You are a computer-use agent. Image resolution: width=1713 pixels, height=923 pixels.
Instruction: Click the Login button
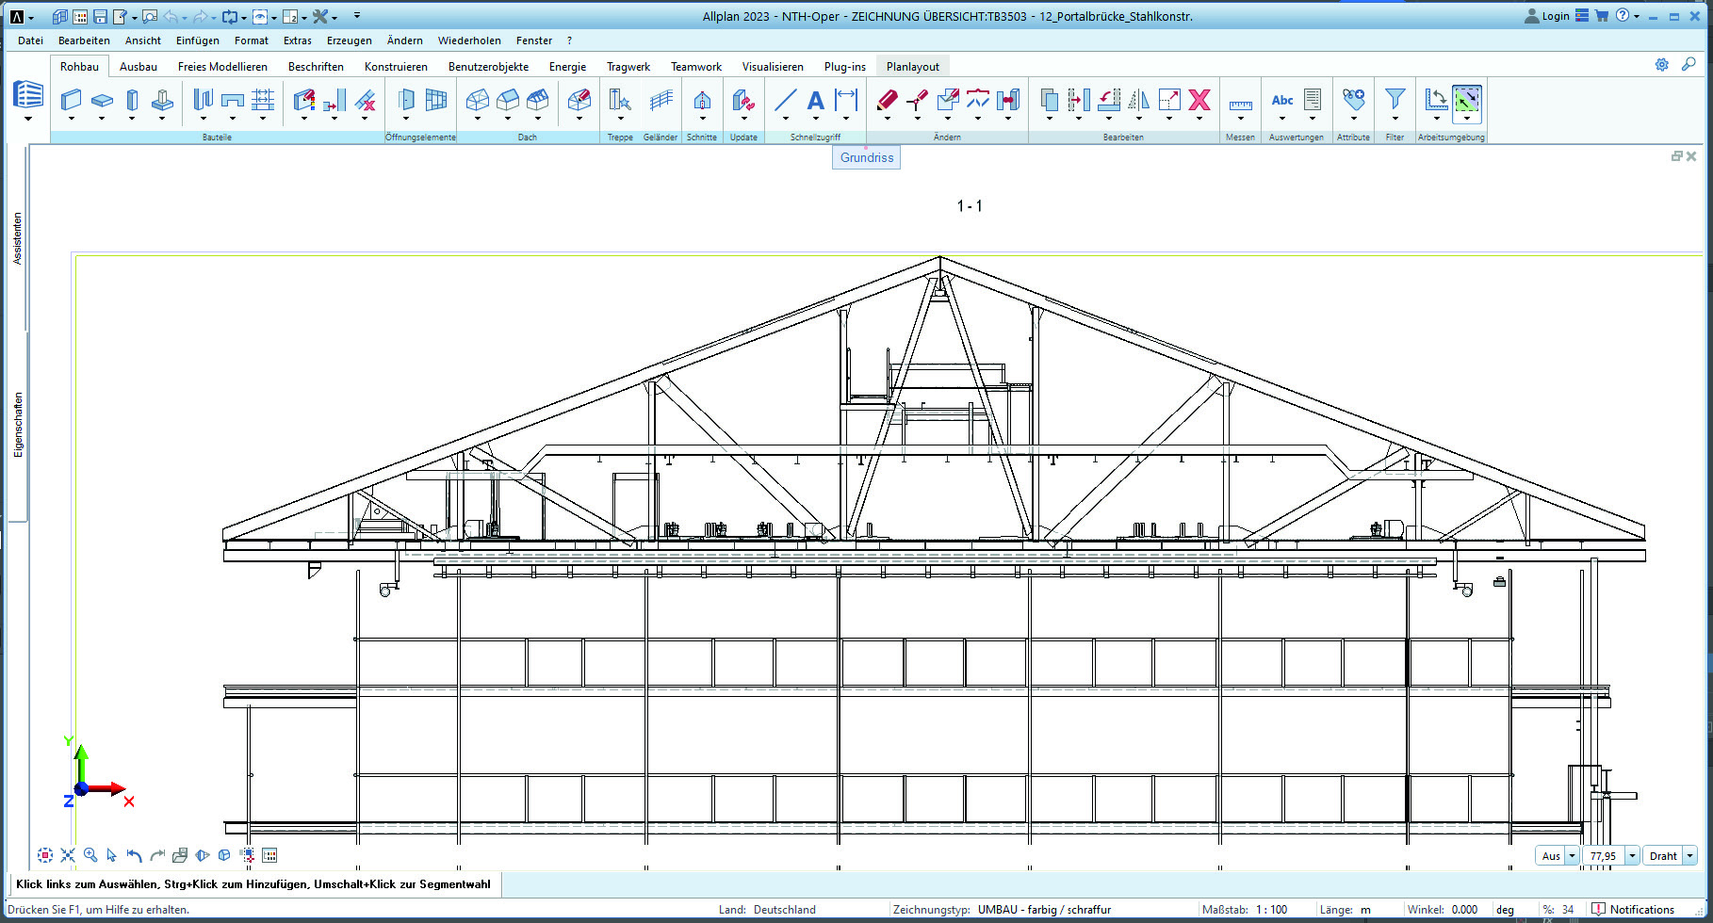[1547, 16]
